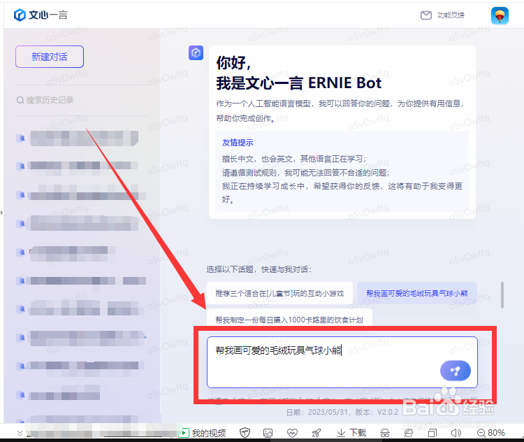
Task: Click the rocket accelerator icon in status bar
Action: [x=316, y=433]
